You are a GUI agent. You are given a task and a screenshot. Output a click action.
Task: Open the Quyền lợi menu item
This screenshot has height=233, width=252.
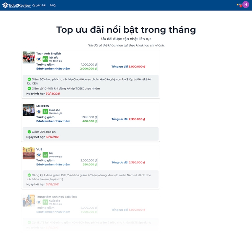[39, 5]
